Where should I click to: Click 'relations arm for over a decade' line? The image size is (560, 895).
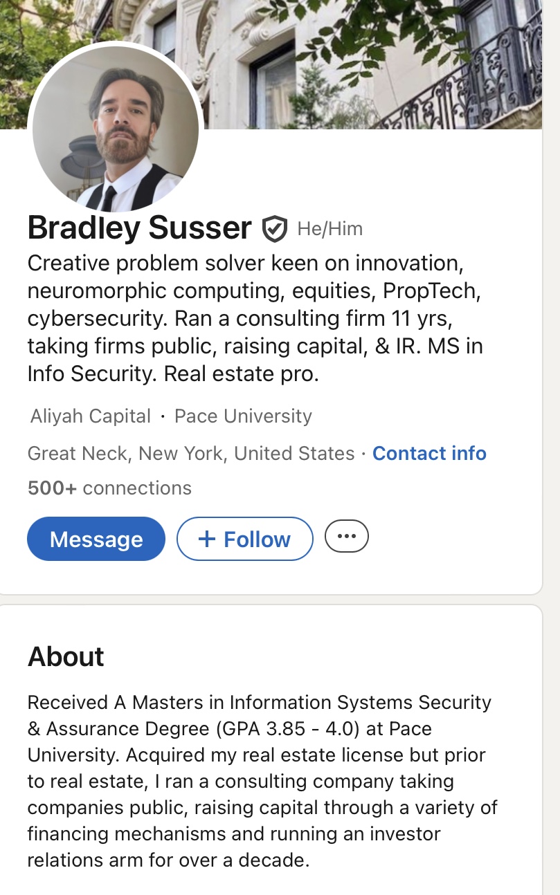pos(168,860)
